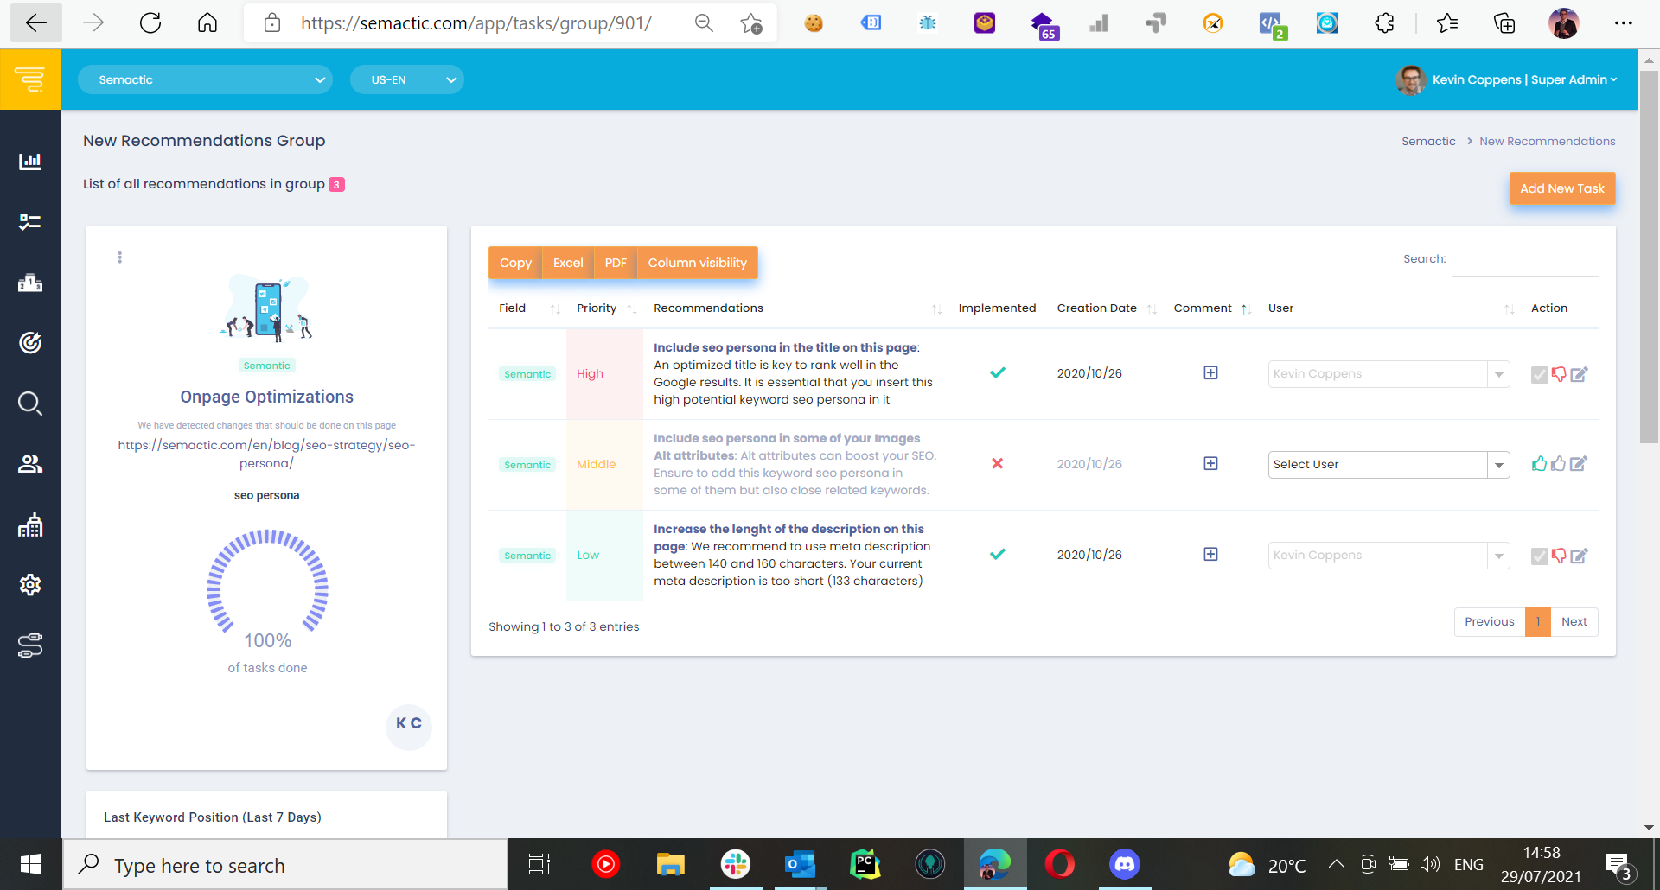This screenshot has height=890, width=1660.
Task: Open the analytics dashboard from the sidebar
Action: coord(30,162)
